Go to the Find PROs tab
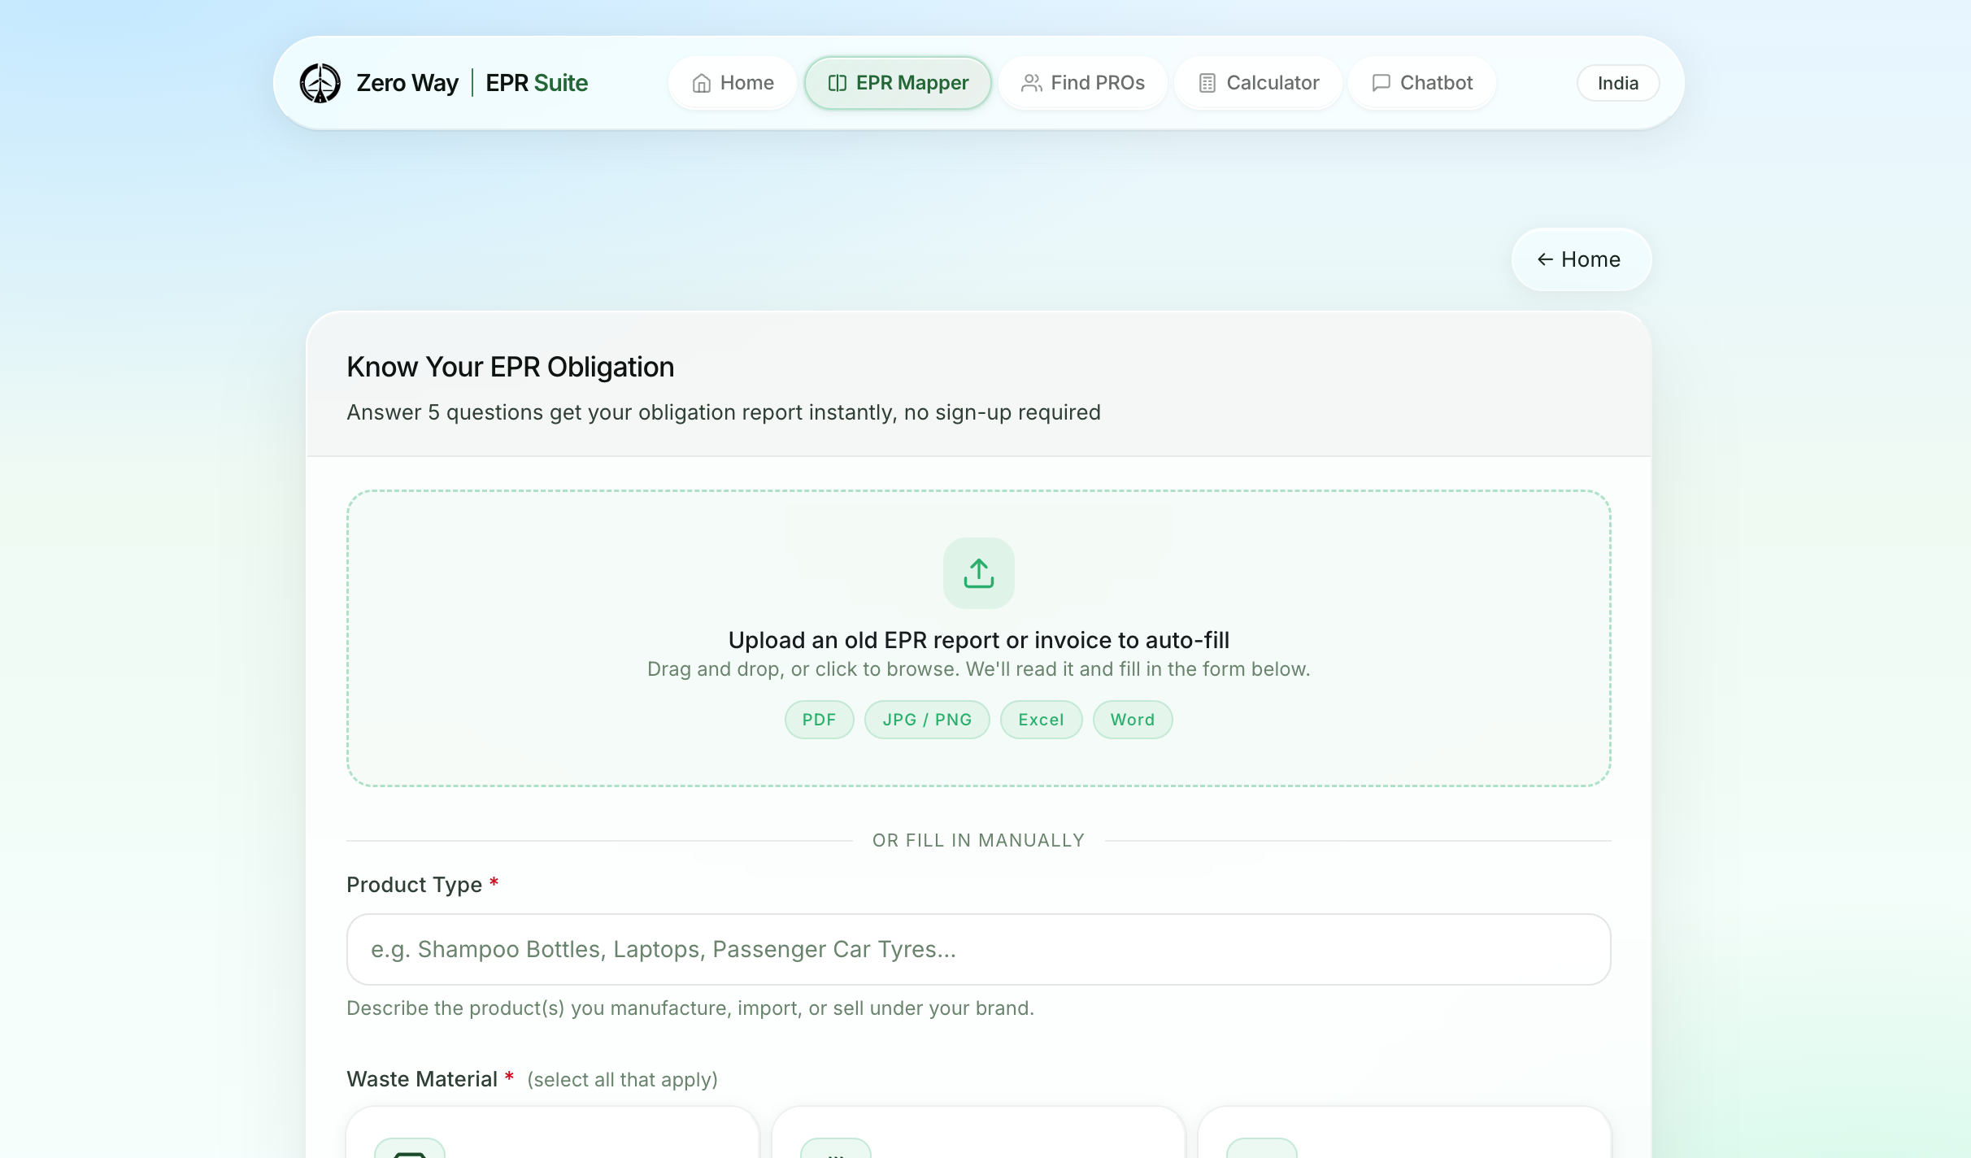 pos(1082,83)
